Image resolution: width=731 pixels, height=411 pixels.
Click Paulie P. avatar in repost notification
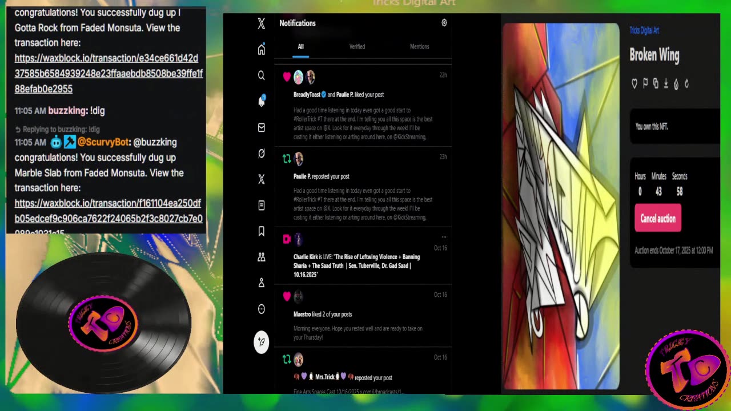tap(298, 159)
